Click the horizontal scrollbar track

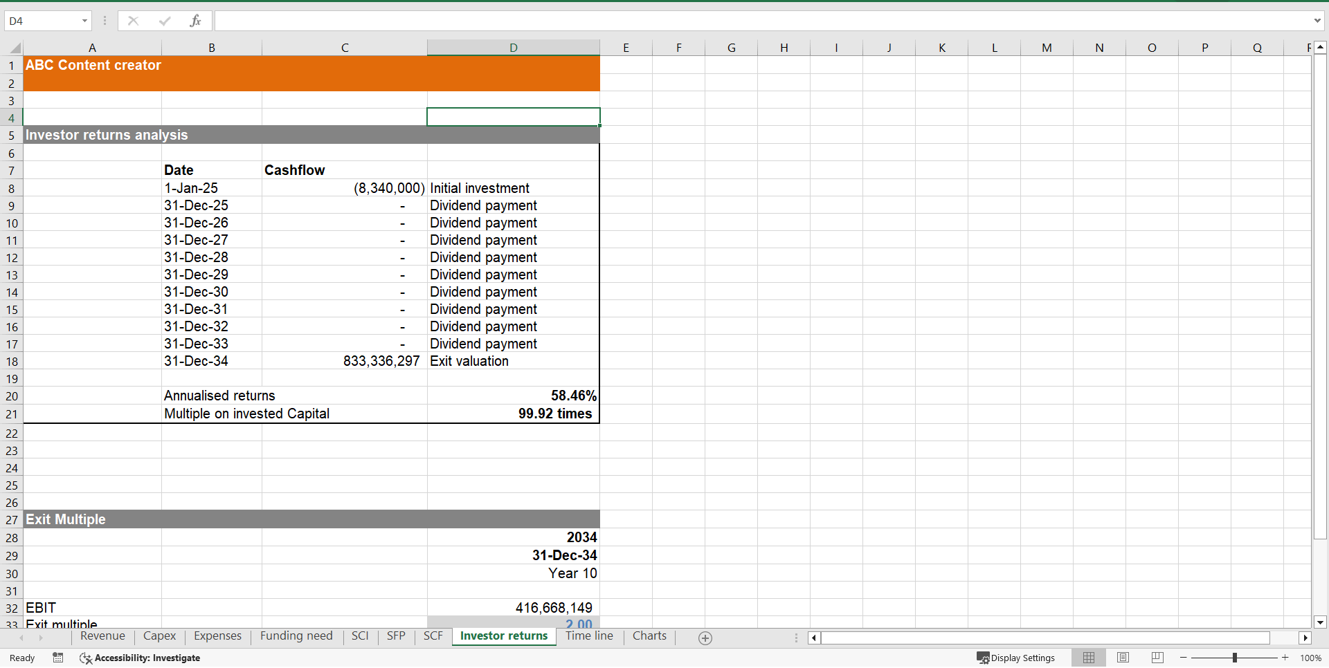(1059, 638)
